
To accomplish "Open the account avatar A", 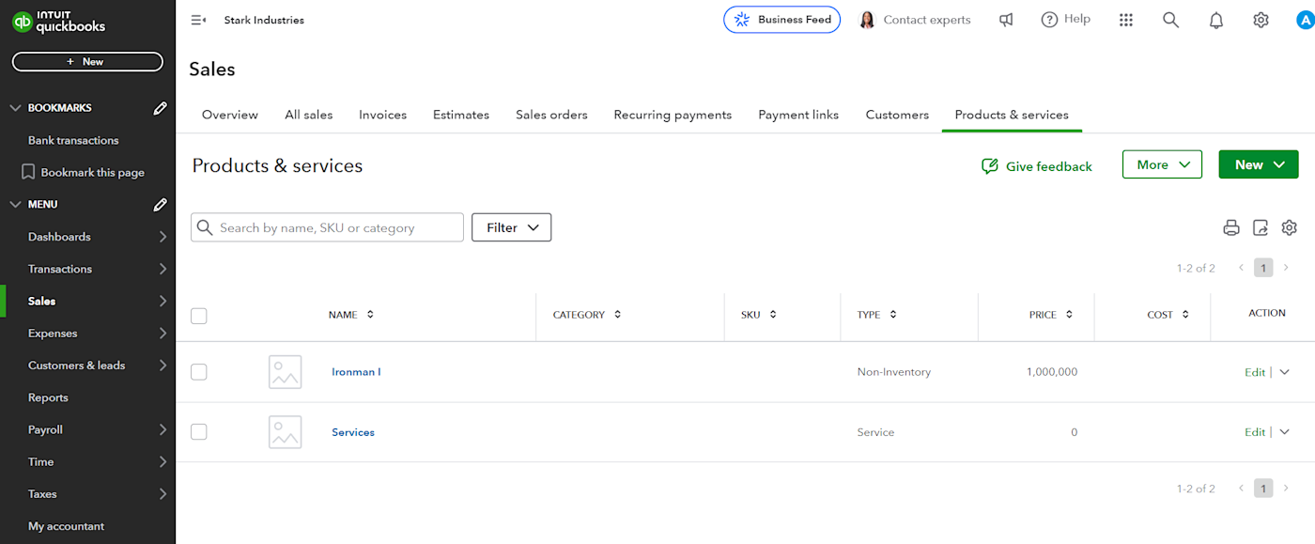I will point(1305,20).
